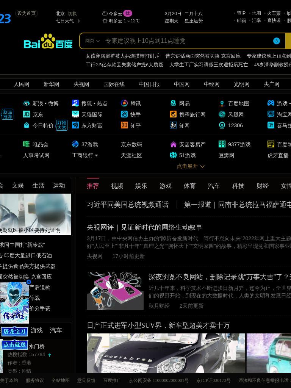Open the SUV car photo thumbnail
The width and height of the screenshot is (291, 388).
point(166,353)
